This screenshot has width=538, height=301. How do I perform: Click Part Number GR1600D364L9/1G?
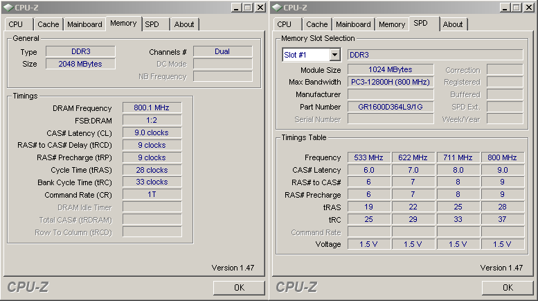(391, 107)
